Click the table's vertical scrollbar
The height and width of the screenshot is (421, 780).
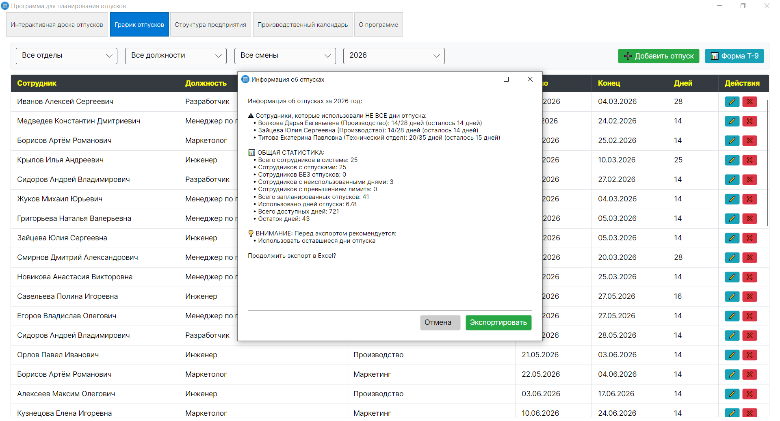(767, 162)
